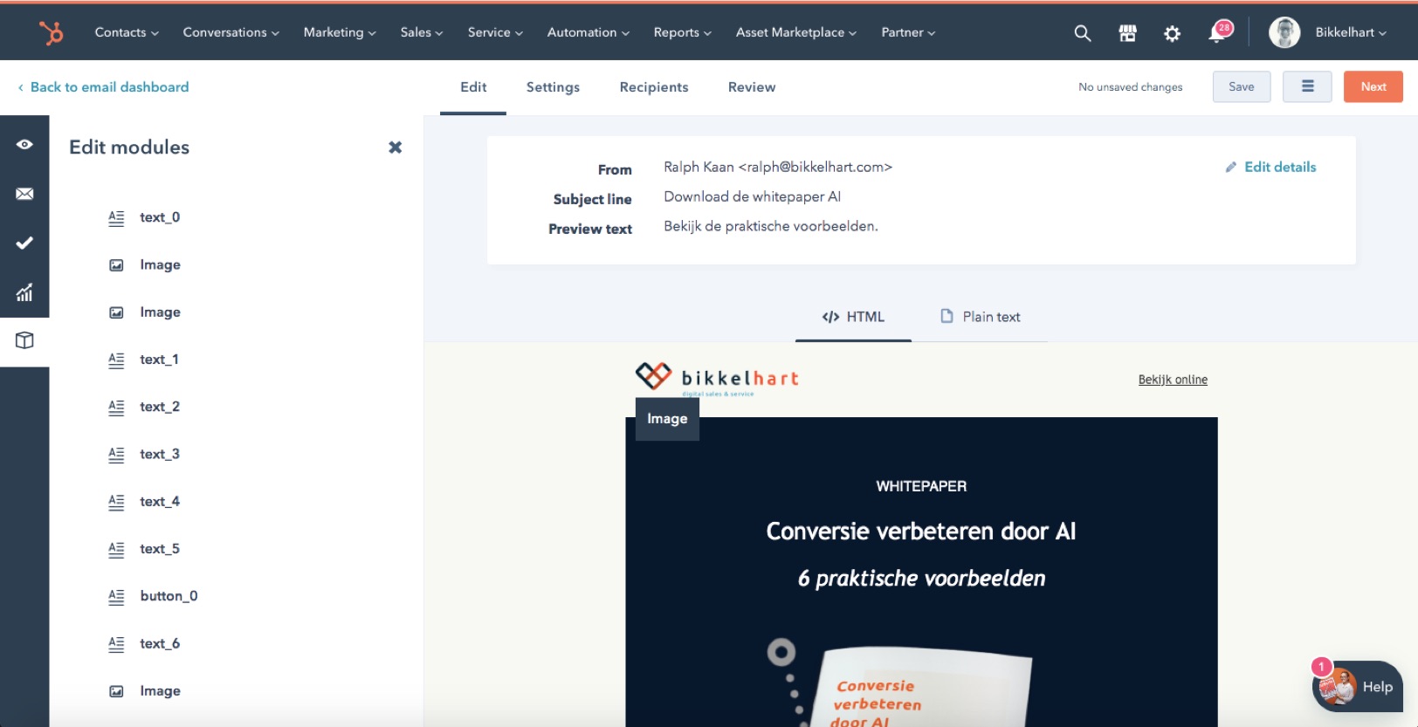Switch to the Review tab
This screenshot has width=1418, height=727.
point(752,87)
